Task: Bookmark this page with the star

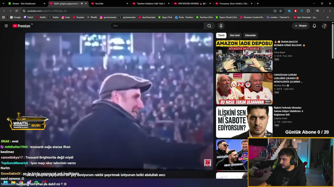Action: click(x=281, y=11)
